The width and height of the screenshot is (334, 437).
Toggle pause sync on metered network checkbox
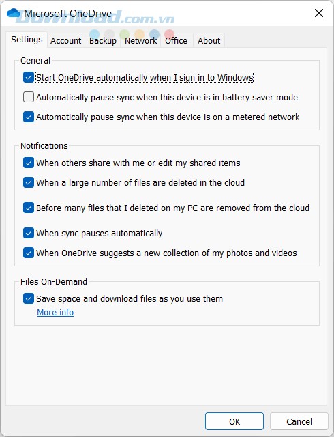[x=29, y=117]
